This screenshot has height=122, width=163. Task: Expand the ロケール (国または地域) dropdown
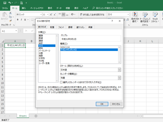click(x=119, y=70)
